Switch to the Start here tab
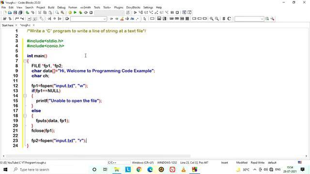The width and height of the screenshot is (310, 174). (x=8, y=25)
